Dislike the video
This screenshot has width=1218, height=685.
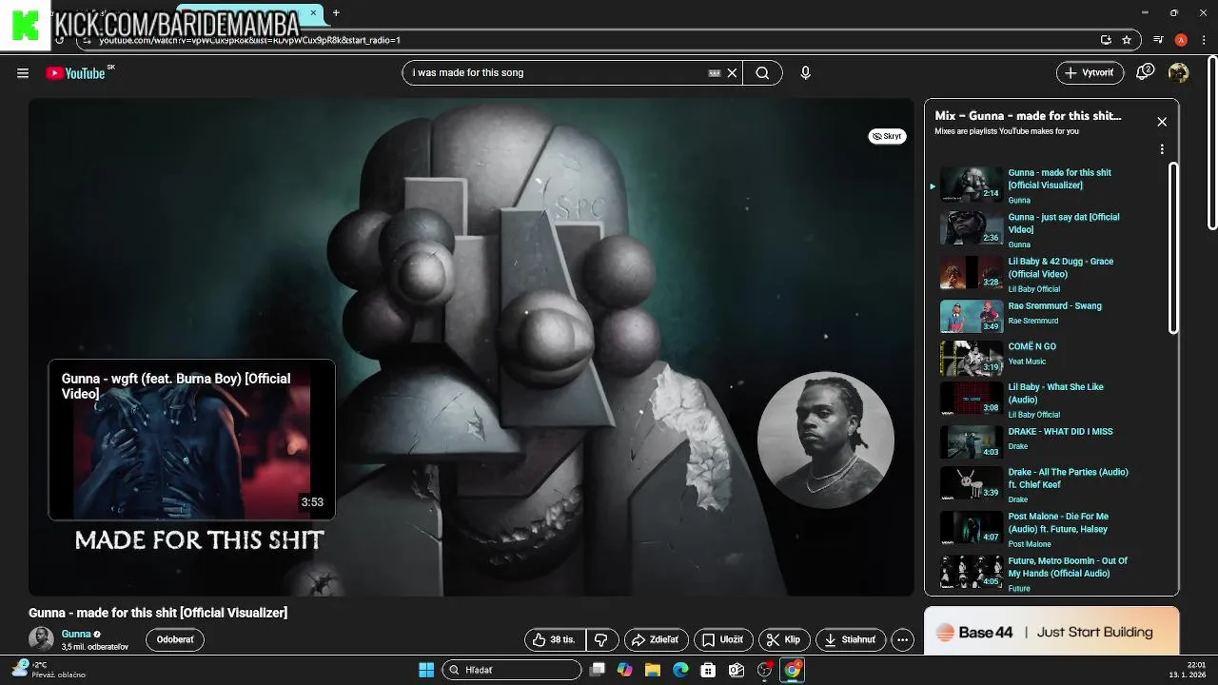(601, 640)
